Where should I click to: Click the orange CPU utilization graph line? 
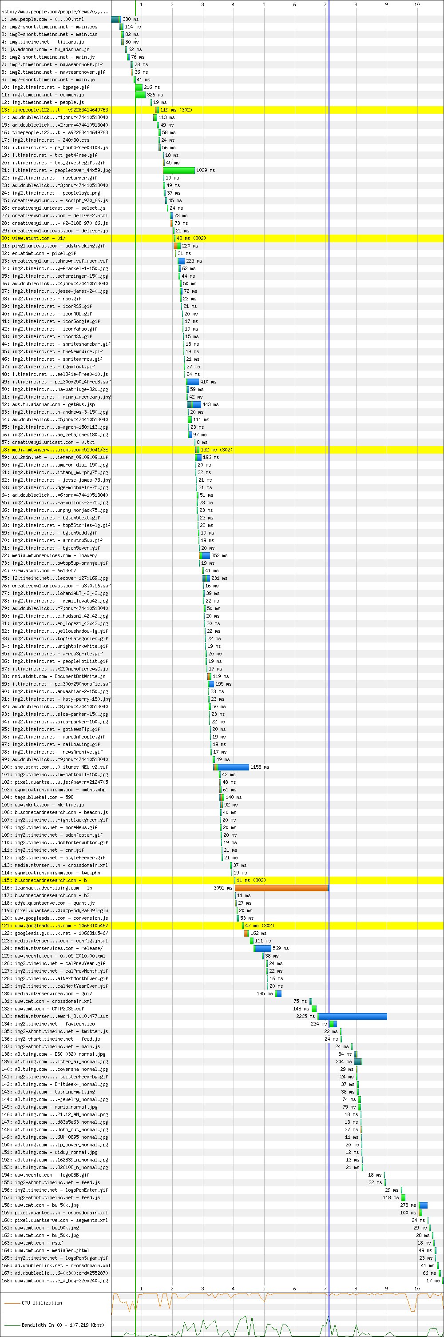tap(277, 1303)
